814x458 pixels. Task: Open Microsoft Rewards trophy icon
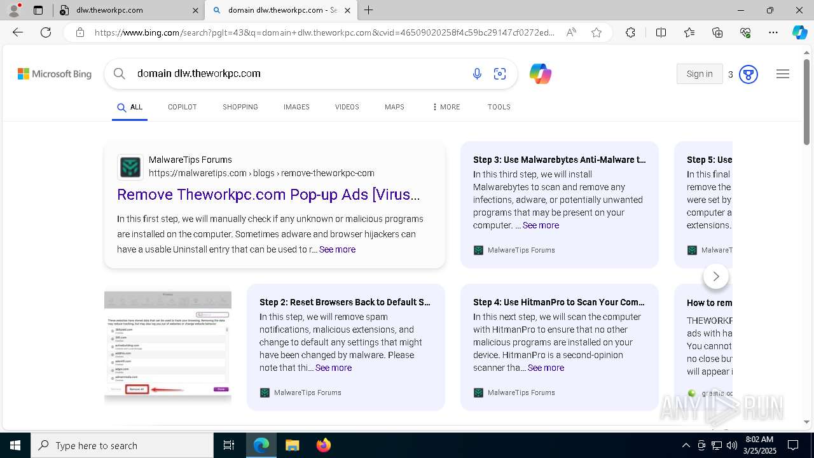coord(748,74)
